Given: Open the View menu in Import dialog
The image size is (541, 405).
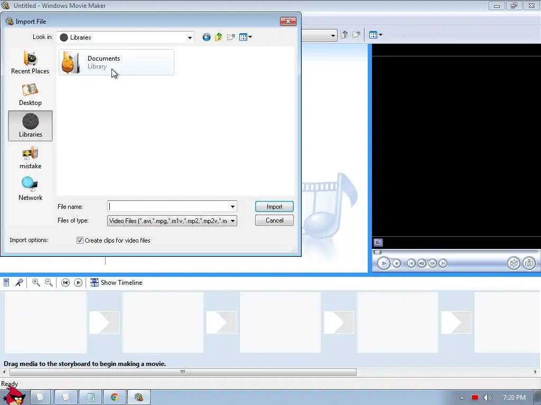Looking at the screenshot, I should (245, 37).
